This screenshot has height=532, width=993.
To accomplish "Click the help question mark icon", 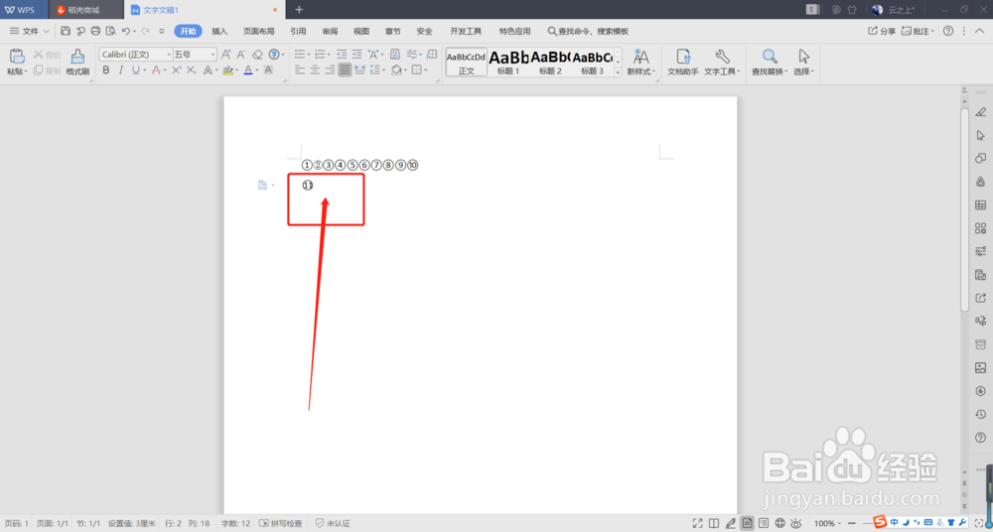I will point(948,31).
